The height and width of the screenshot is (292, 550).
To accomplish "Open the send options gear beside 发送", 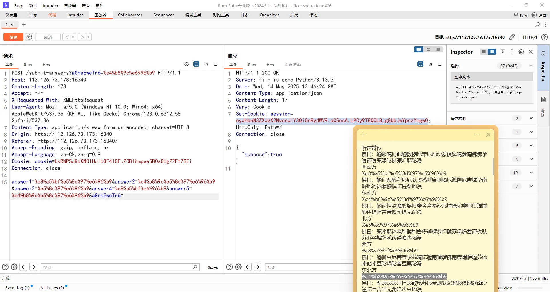I will click(29, 37).
